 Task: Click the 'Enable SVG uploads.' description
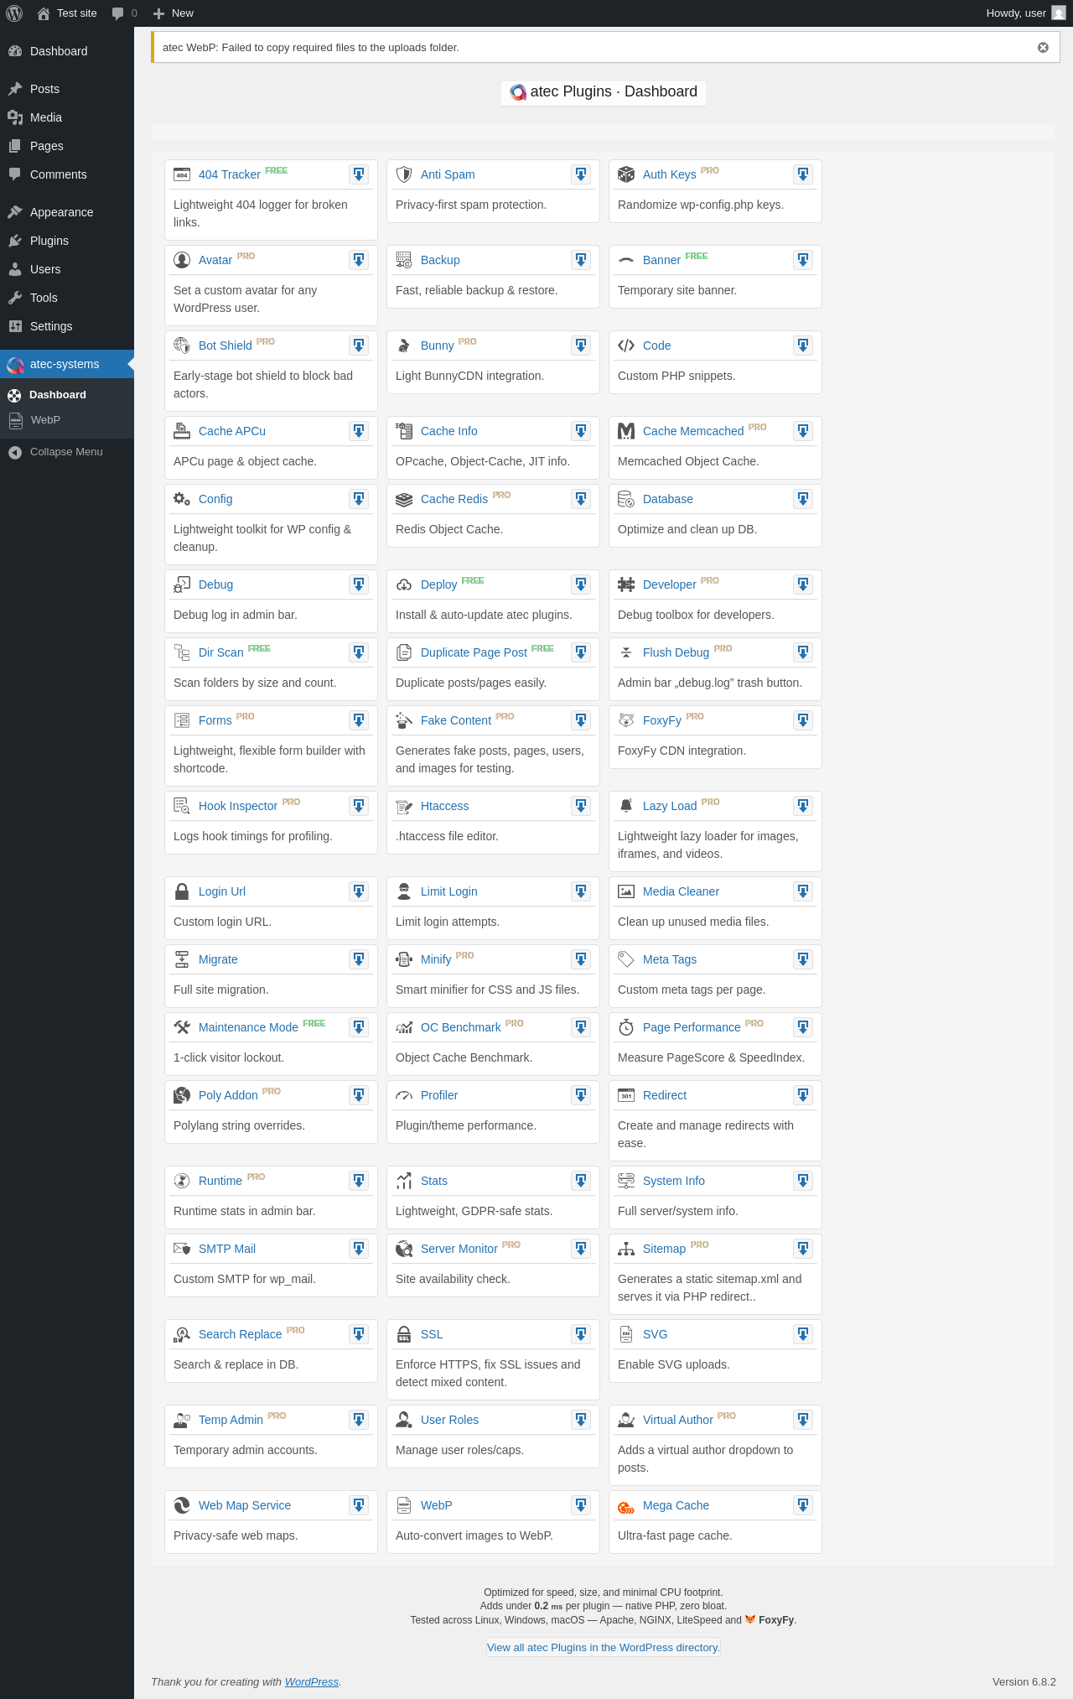pyautogui.click(x=674, y=1364)
